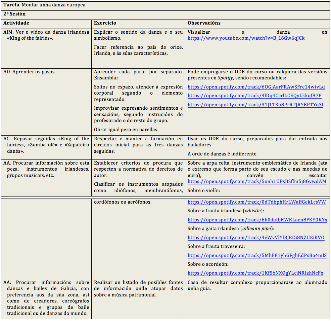The width and height of the screenshot is (331, 321).
Task: Click the 'AIM. Ver o vídeo' activity cell
Action: 46,35
